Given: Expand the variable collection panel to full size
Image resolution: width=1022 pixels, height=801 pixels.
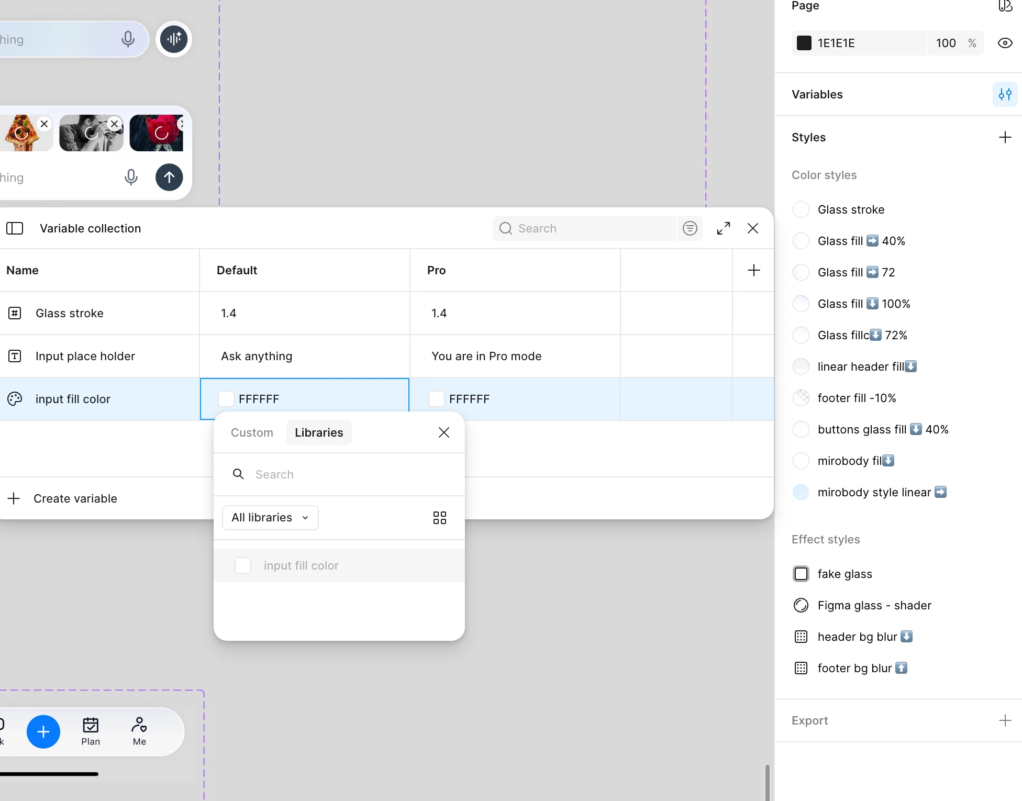Looking at the screenshot, I should (724, 228).
